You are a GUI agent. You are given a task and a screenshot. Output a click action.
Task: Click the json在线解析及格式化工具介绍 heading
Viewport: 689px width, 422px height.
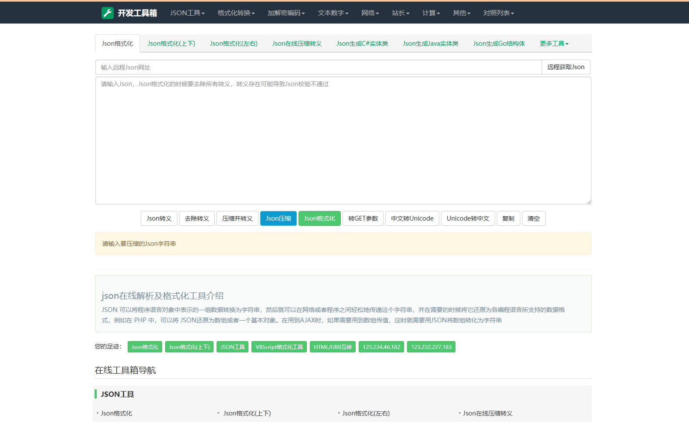[163, 296]
